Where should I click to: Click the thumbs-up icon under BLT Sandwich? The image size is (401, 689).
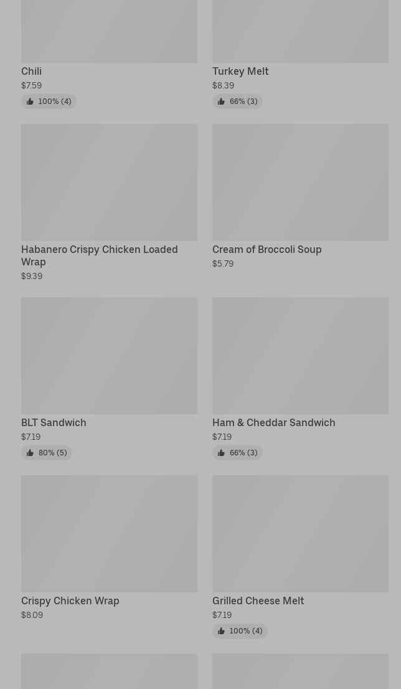coord(30,453)
